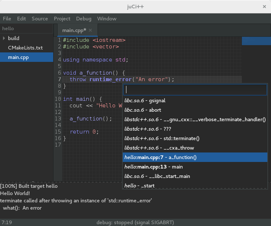The width and height of the screenshot is (271, 226).
Task: Open the File menu
Action: 7,19
